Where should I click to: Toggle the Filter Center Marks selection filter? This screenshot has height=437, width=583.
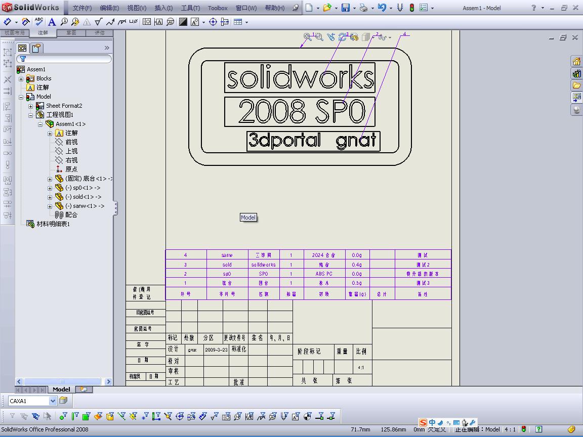[x=180, y=416]
